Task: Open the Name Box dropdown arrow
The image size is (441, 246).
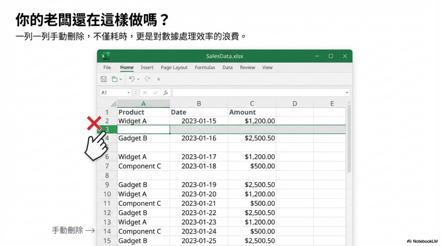Action: 128,93
